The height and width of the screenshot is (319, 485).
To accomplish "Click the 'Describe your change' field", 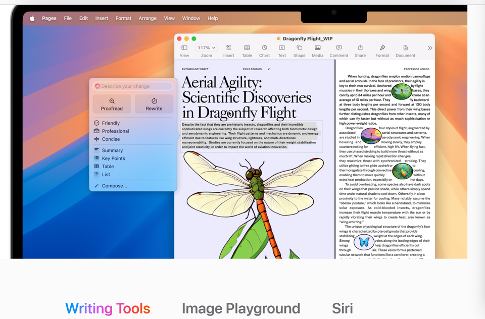I will coord(133,86).
